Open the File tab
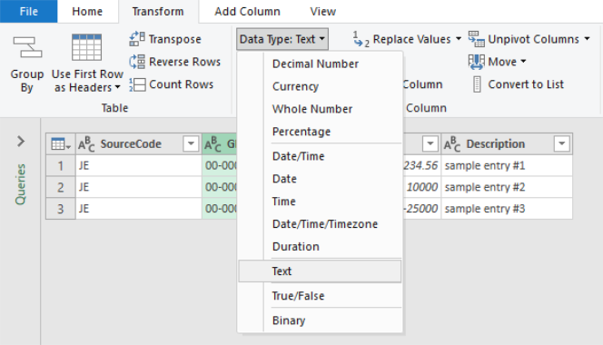Image resolution: width=603 pixels, height=345 pixels. tap(29, 12)
